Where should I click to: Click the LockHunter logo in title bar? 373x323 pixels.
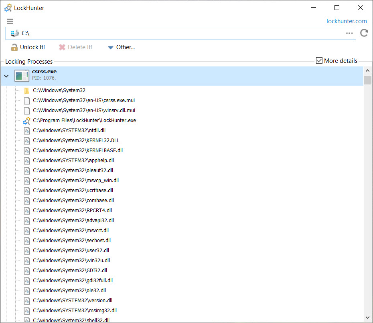point(8,8)
